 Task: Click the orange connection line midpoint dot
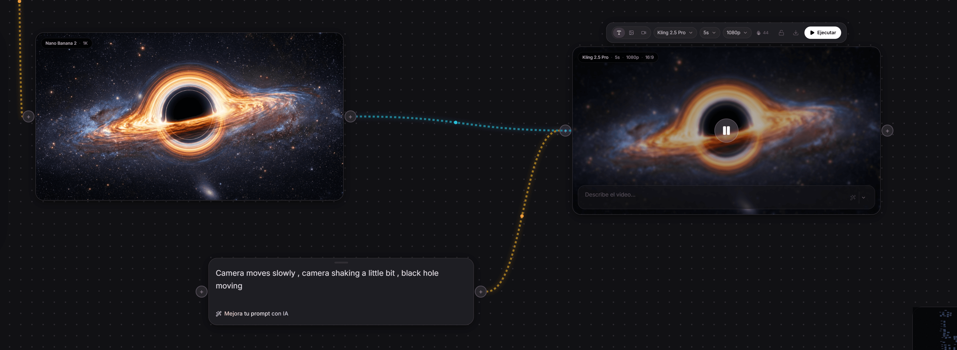coord(522,216)
